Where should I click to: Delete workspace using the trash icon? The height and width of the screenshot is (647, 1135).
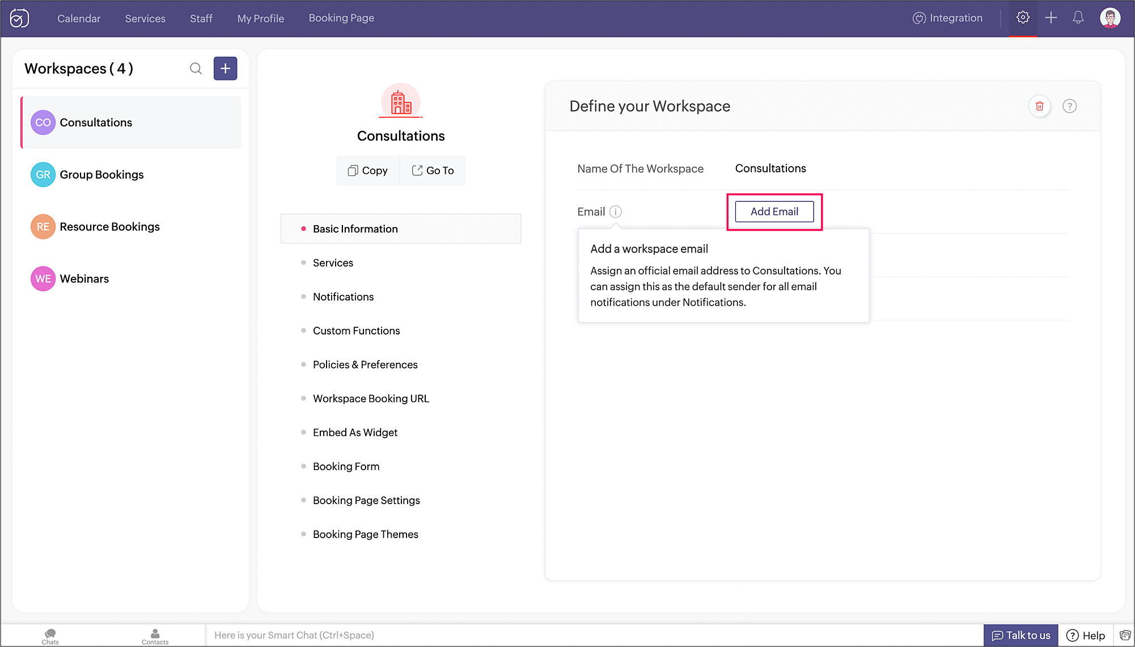point(1040,106)
